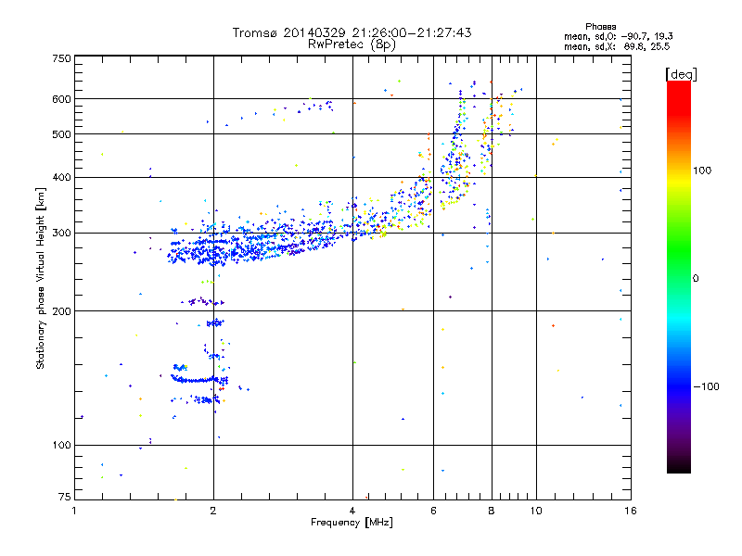The width and height of the screenshot is (742, 556).
Task: Click the y-axis tick label '600'
Action: pos(62,99)
